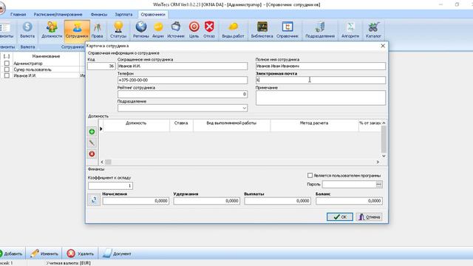The image size is (473, 266).
Task: Click the Удалить button at bottom
Action: coord(81,253)
